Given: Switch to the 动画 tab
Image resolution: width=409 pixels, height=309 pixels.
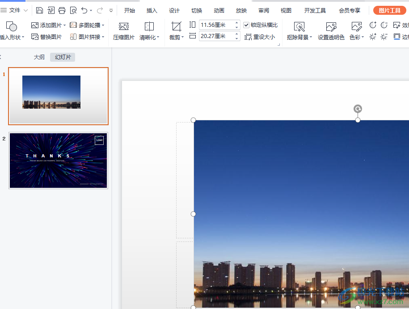Looking at the screenshot, I should coord(219,10).
